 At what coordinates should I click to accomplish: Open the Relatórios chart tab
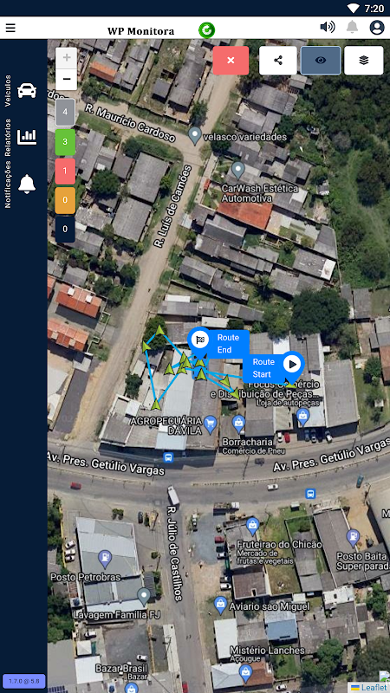click(x=27, y=137)
